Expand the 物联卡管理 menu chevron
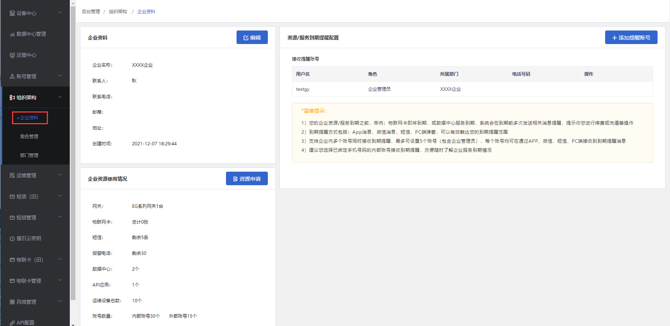 click(60, 280)
